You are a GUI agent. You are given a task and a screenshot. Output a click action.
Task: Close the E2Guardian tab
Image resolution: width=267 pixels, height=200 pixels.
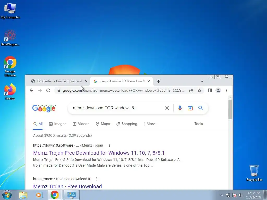(86, 81)
